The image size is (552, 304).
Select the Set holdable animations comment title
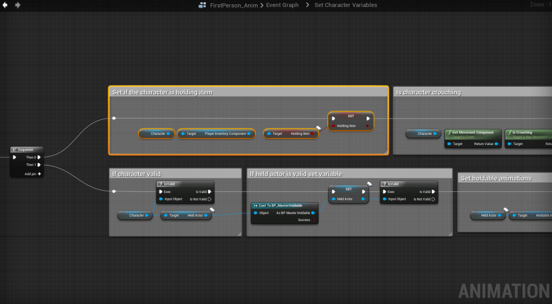pyautogui.click(x=496, y=178)
